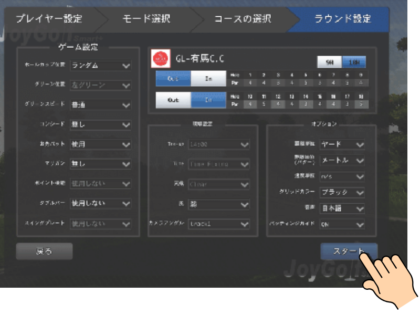The width and height of the screenshot is (420, 315).
Task: Click hole number 1 in the scorecard
Action: point(250,75)
